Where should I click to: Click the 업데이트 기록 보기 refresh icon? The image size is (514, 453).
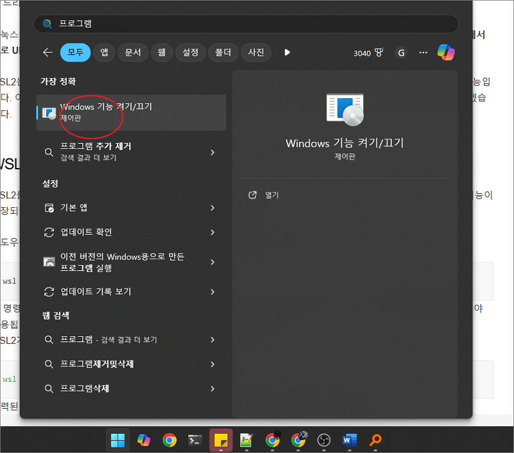pos(49,292)
